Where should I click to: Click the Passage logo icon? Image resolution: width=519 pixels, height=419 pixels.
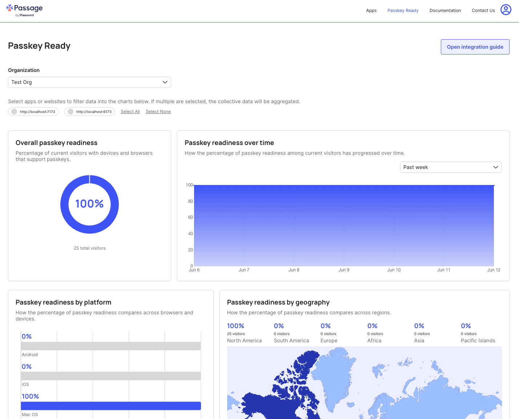(9, 8)
